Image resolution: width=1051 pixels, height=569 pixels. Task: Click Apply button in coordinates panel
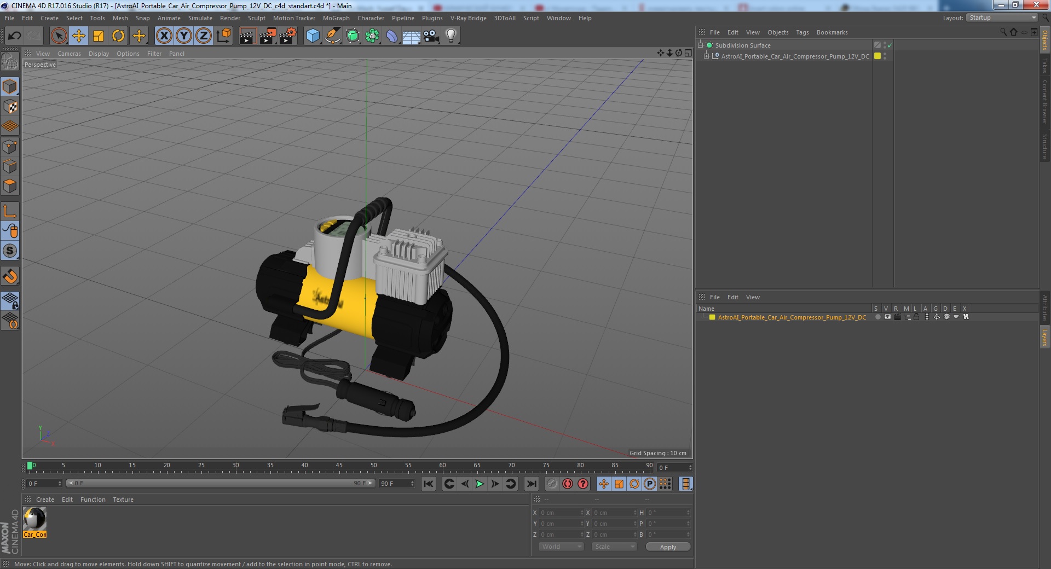pyautogui.click(x=668, y=547)
